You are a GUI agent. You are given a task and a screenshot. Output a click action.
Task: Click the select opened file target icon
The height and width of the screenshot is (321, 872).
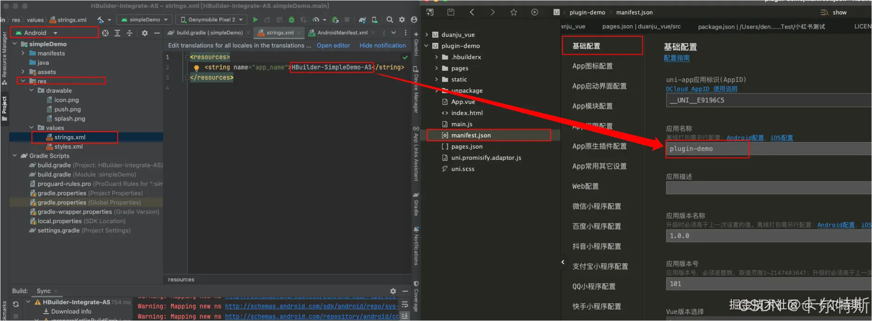(105, 33)
